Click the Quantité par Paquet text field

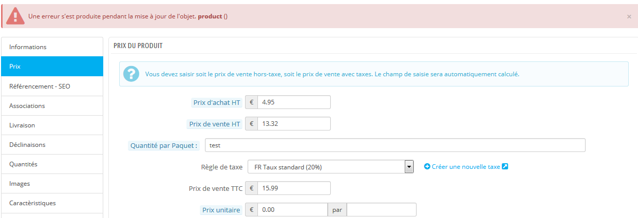(395, 145)
